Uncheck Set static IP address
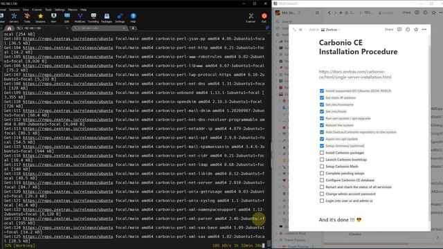 click(x=321, y=98)
